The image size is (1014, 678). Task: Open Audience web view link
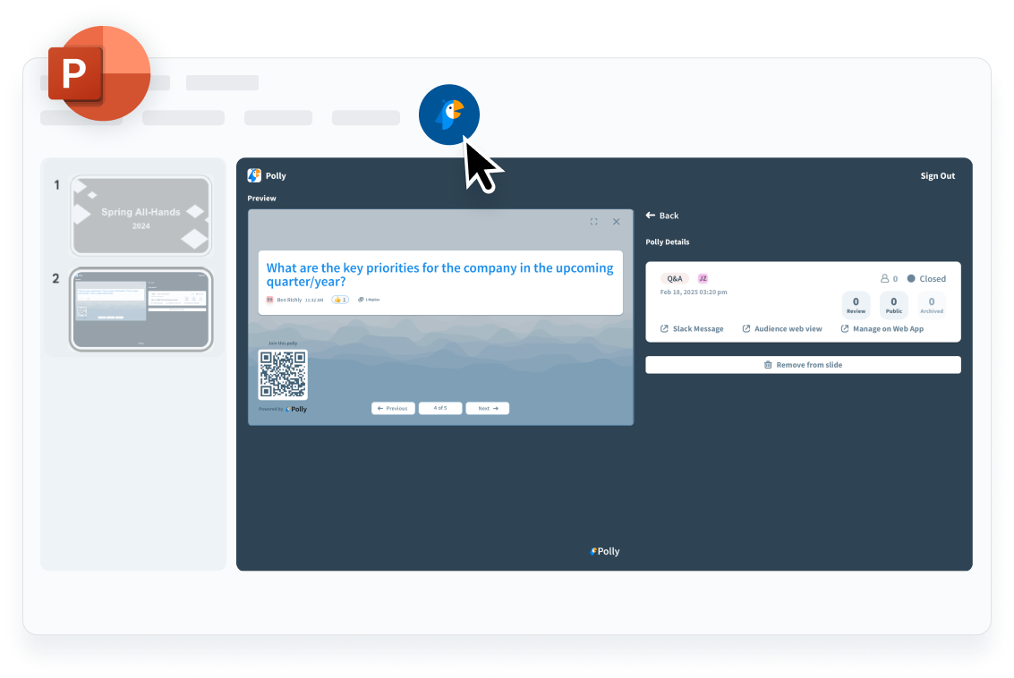pos(782,329)
